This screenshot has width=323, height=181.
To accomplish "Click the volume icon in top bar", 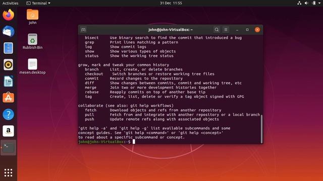I will tap(306, 3).
